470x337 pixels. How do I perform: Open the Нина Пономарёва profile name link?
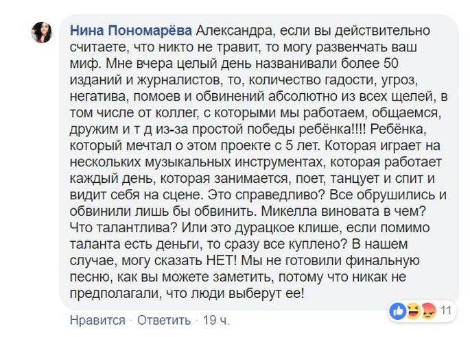point(130,31)
